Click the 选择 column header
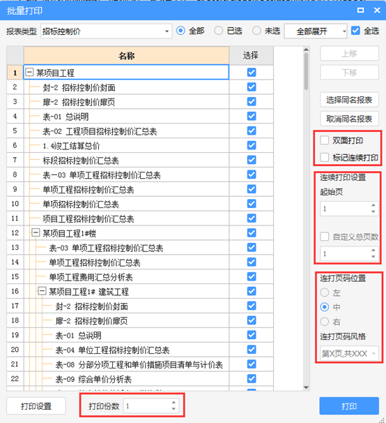The height and width of the screenshot is (423, 386). tap(251, 56)
